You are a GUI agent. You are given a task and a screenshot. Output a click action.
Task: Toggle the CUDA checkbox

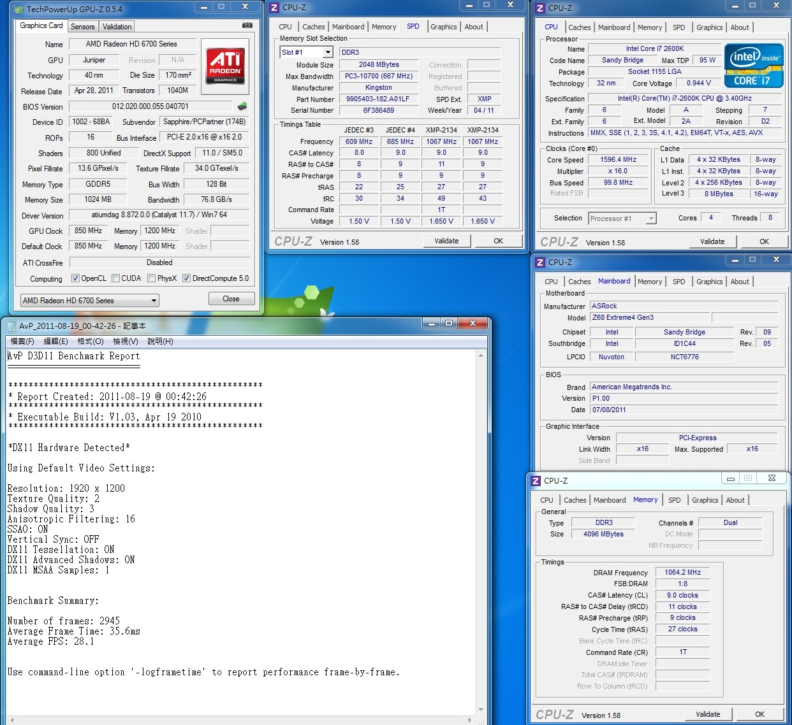(115, 278)
